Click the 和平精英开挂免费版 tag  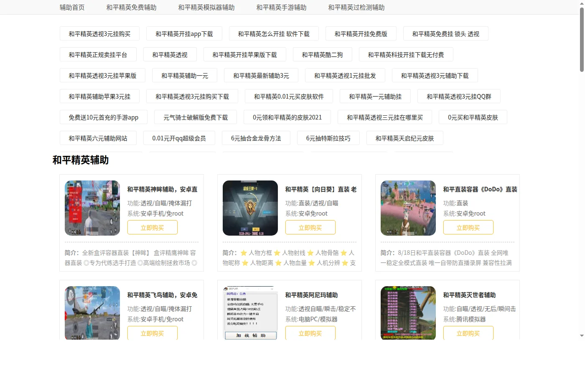361,34
